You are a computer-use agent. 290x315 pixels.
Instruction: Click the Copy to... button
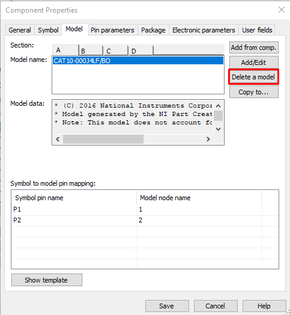coord(253,92)
